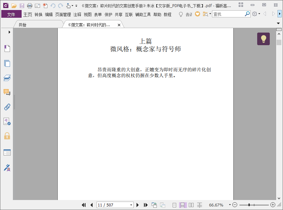Click the next view icon
The height and width of the screenshot is (210, 283).
tap(162, 205)
